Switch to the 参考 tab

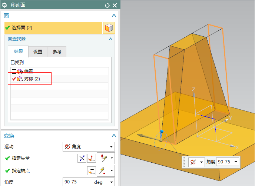(x=57, y=52)
